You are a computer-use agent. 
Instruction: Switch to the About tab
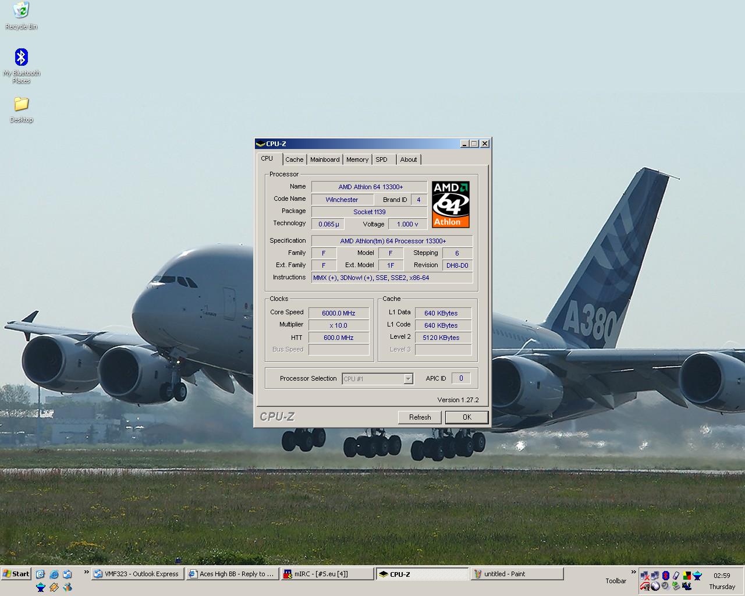409,159
